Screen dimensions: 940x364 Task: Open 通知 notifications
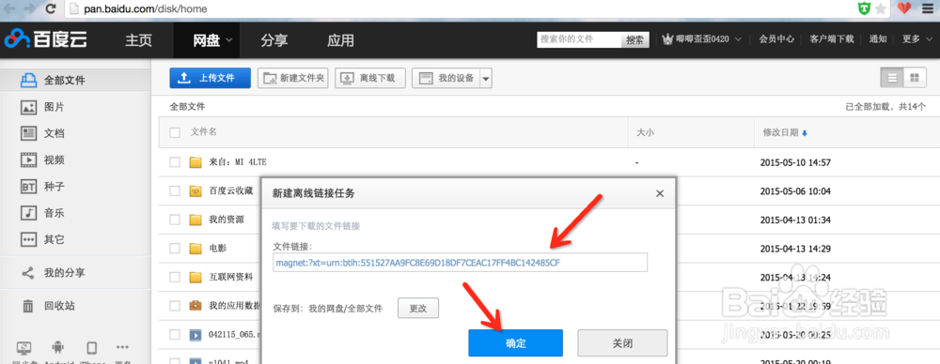[x=878, y=38]
